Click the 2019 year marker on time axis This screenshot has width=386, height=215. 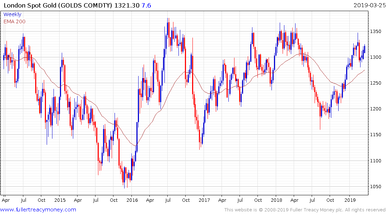[350, 200]
